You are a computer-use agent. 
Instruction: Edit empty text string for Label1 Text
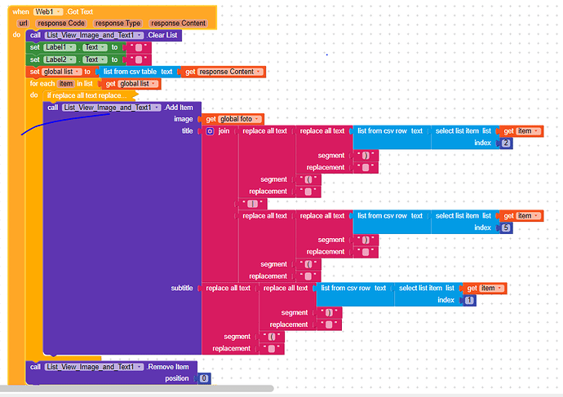tap(139, 47)
